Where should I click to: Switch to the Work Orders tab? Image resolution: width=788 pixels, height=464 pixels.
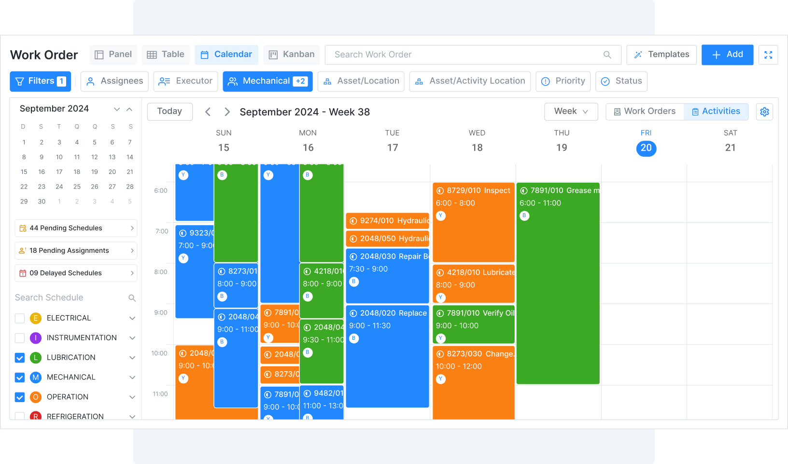645,111
